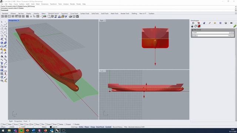Open the Transform menu in menu bar
The width and height of the screenshot is (237, 133).
coord(53,4)
